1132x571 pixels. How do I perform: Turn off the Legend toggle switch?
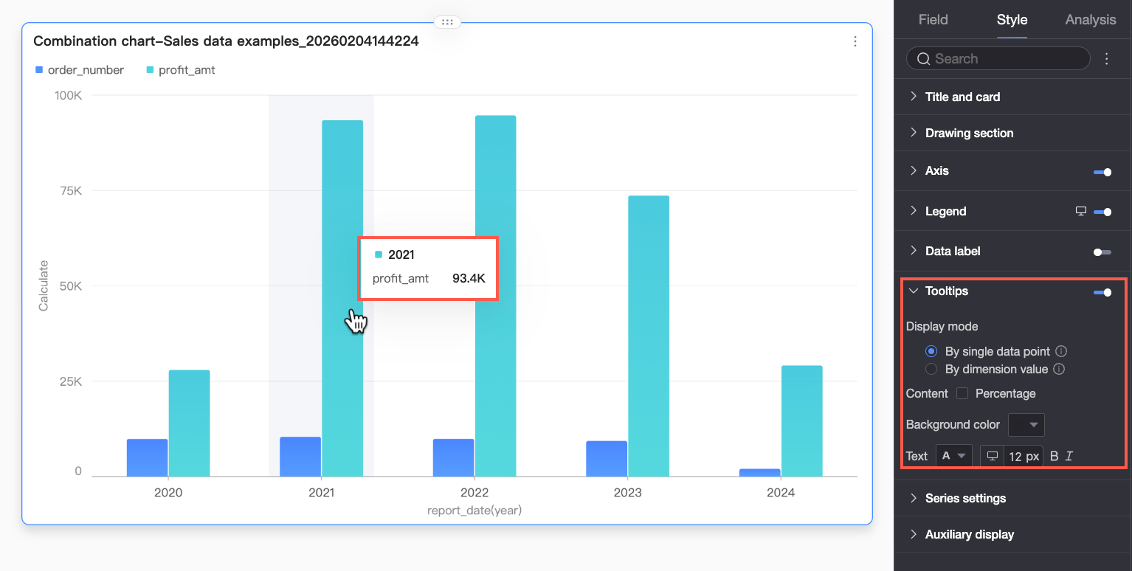pos(1102,212)
